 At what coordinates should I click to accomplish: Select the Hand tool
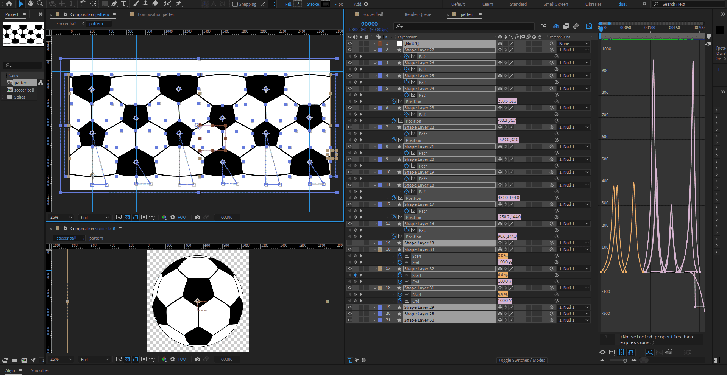(x=31, y=4)
